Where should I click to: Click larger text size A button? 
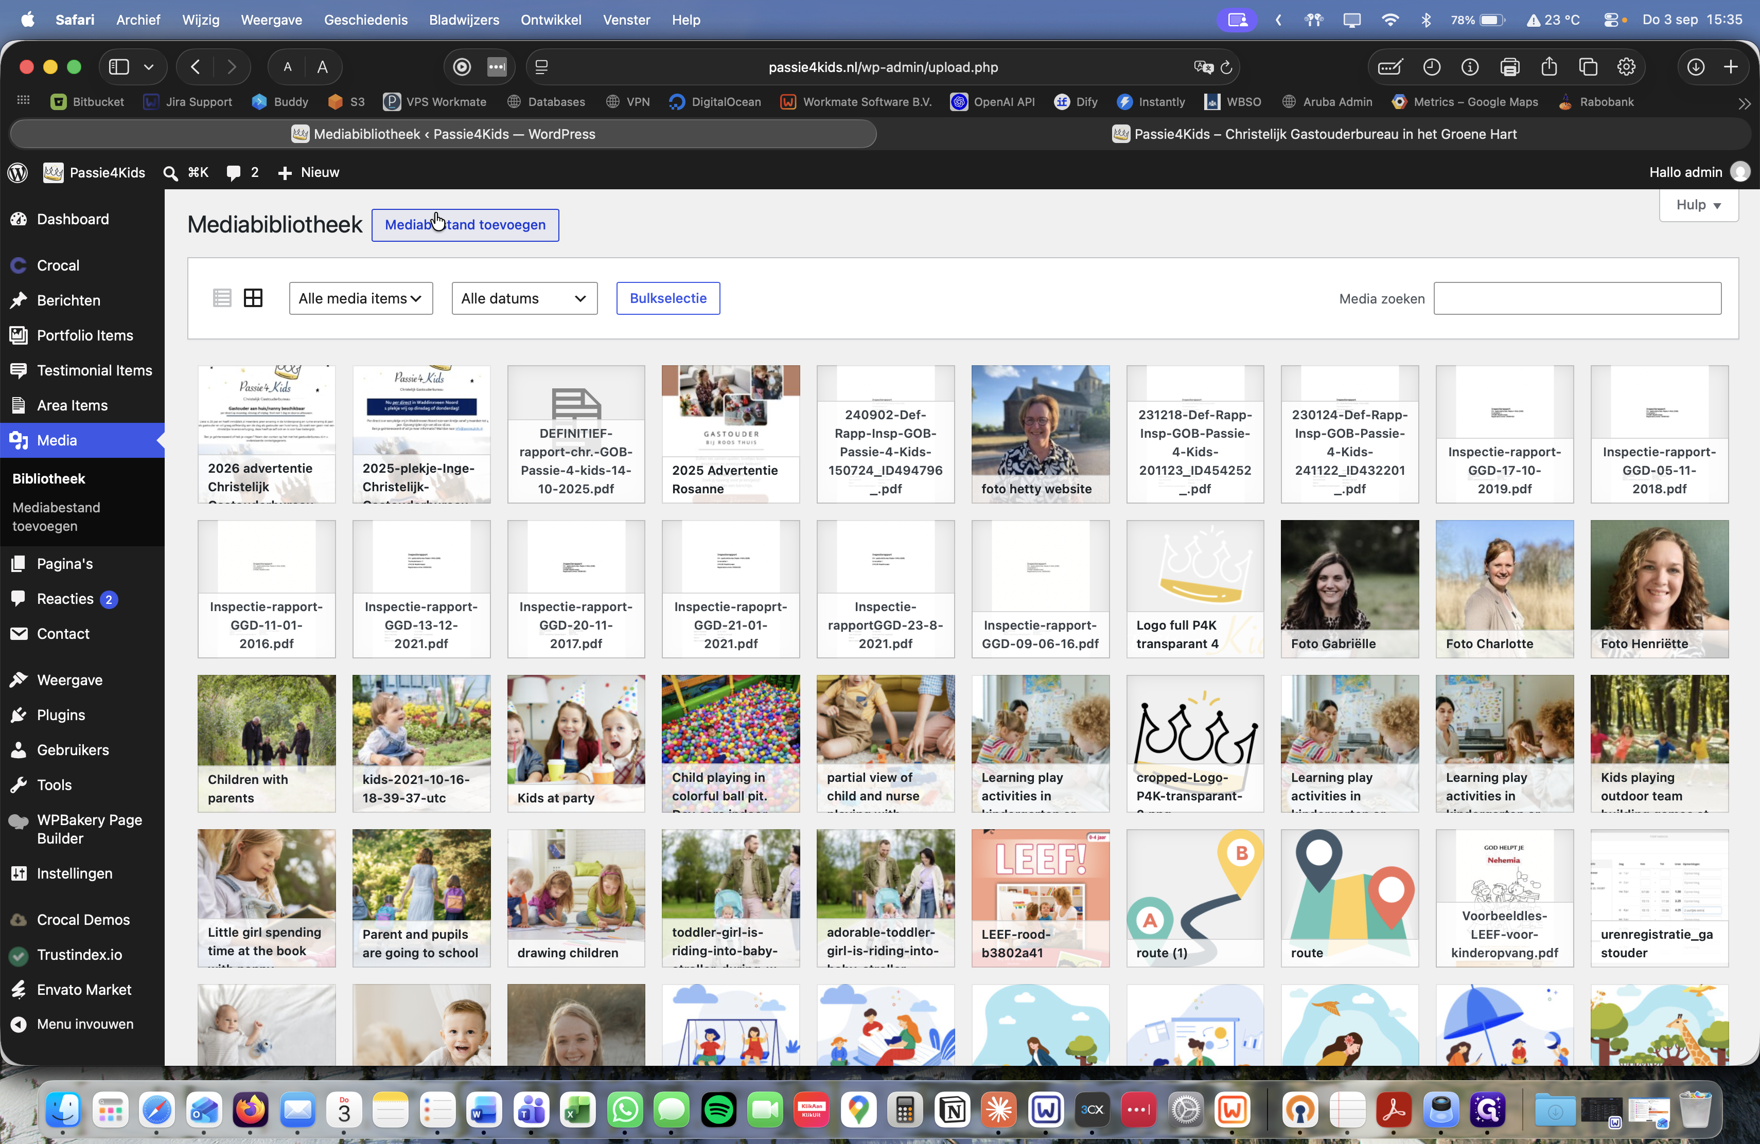(x=323, y=66)
